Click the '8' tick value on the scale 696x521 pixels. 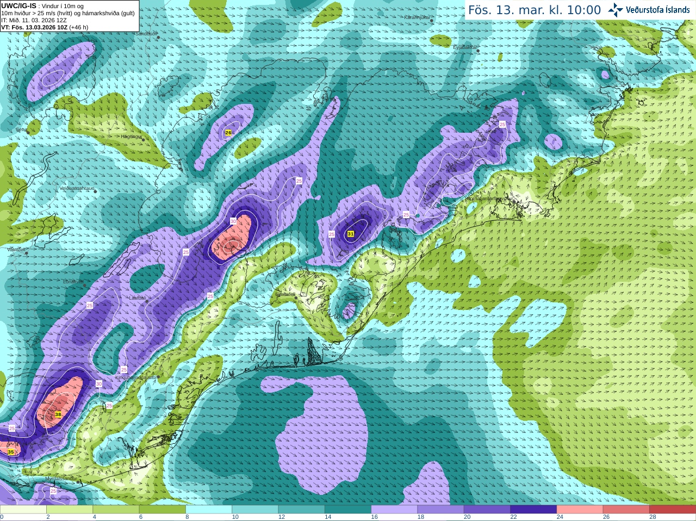point(187,517)
